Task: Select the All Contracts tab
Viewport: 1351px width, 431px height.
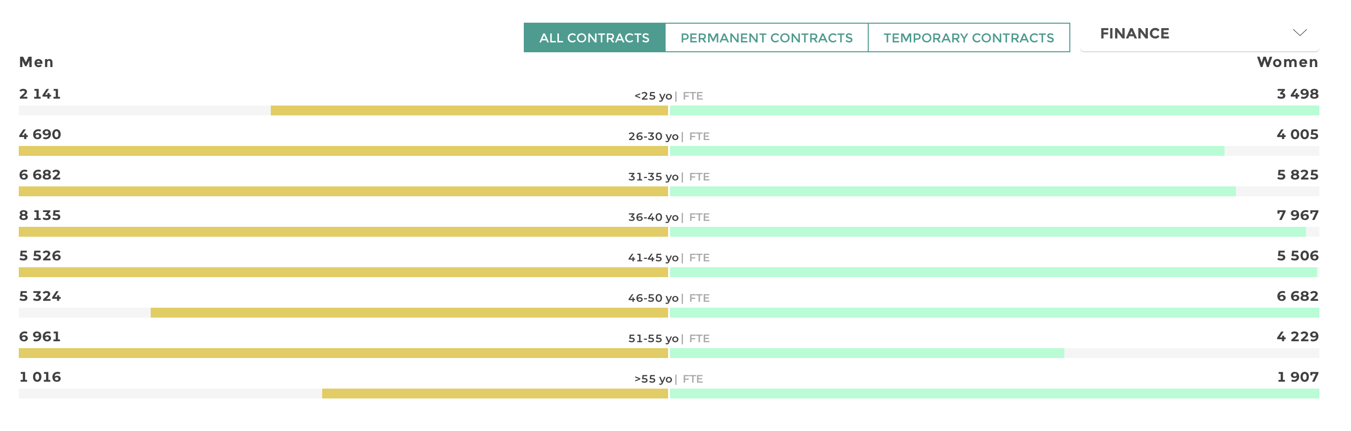Action: click(x=593, y=37)
